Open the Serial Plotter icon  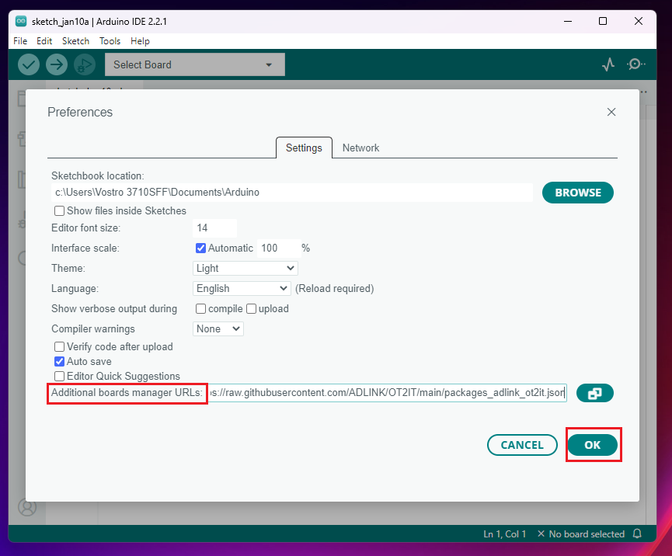pos(608,64)
